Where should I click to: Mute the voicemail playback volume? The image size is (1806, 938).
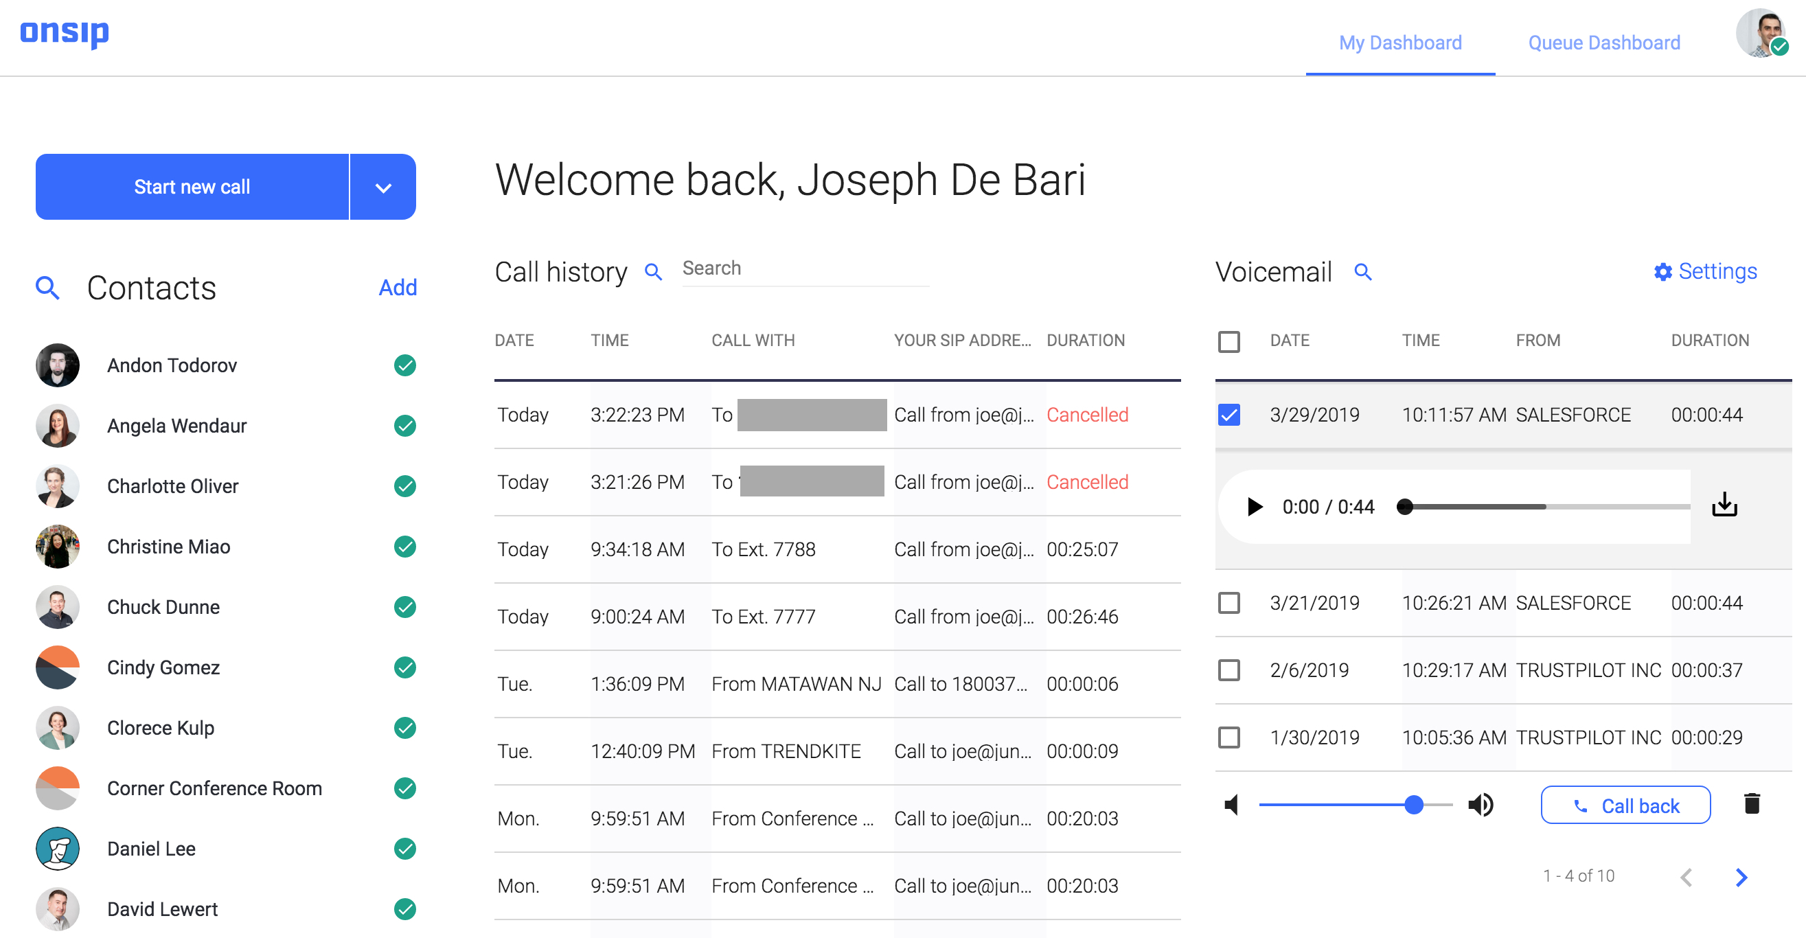1232,805
